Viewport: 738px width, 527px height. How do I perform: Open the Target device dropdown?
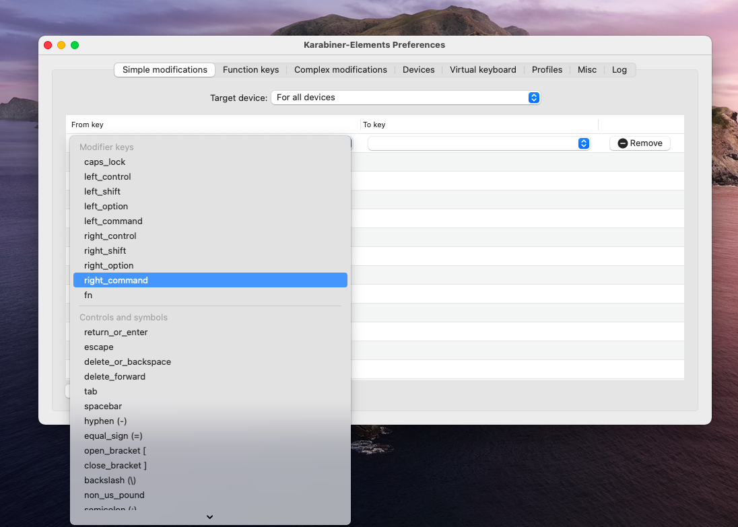click(x=406, y=98)
